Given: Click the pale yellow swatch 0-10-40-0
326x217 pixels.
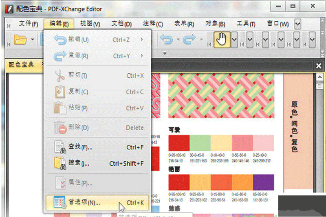Looking at the screenshot, I should pos(221,143).
